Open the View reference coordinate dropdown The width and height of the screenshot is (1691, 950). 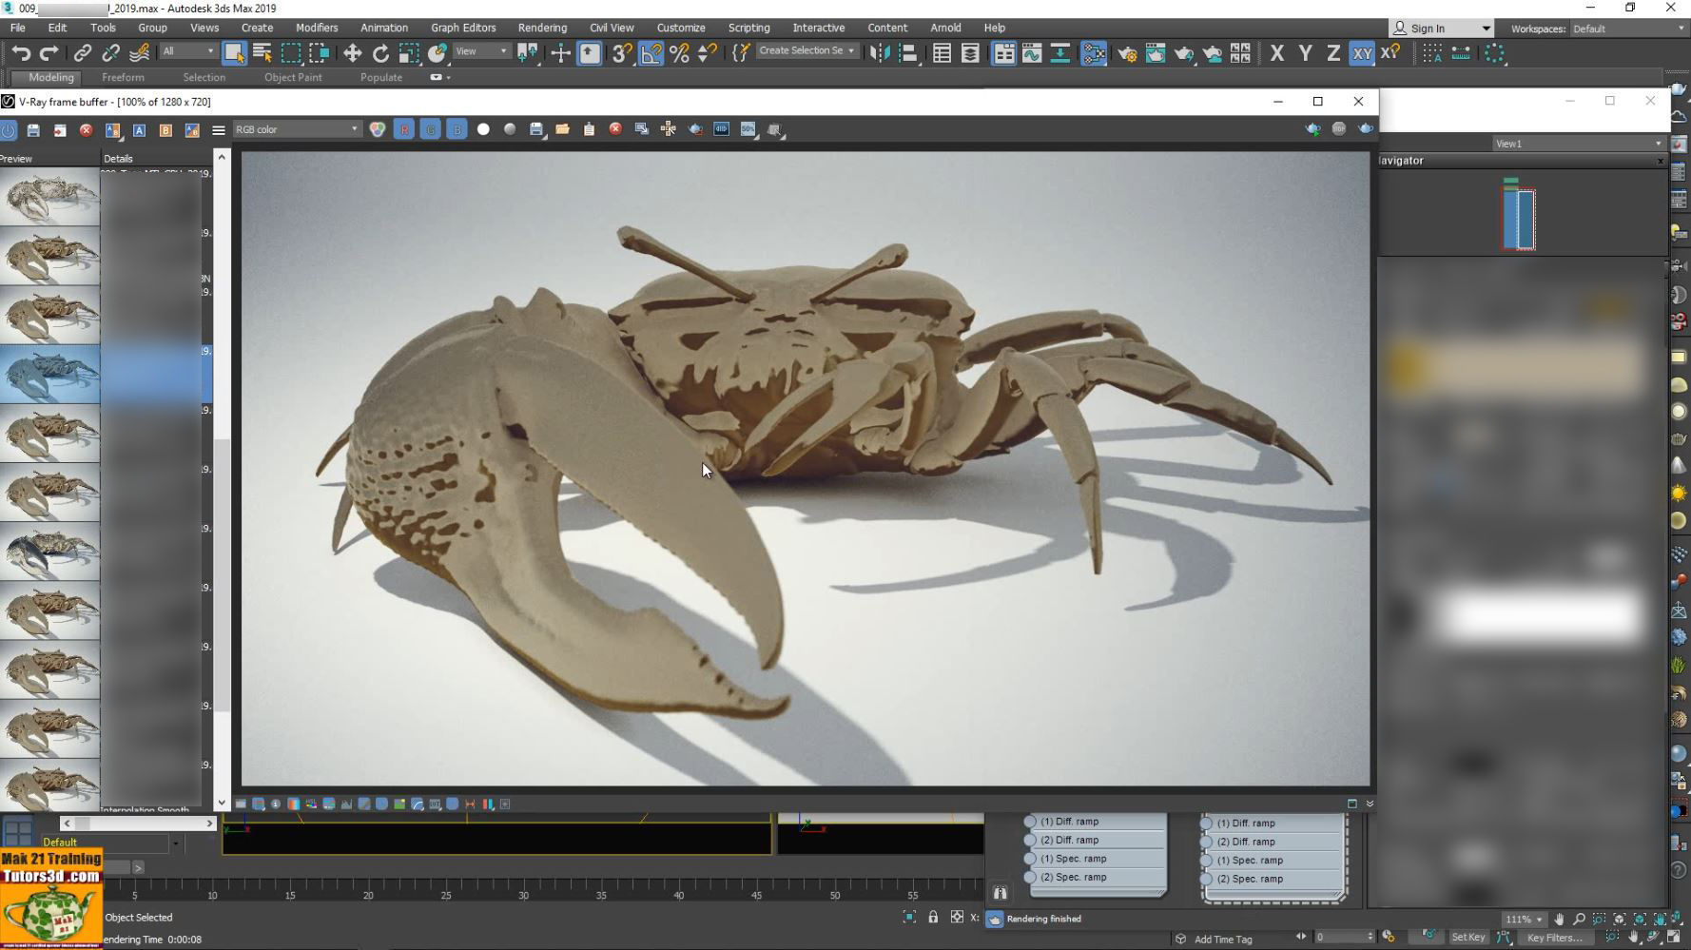[481, 51]
